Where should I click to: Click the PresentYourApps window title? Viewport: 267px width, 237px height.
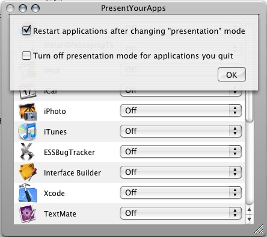coord(133,8)
